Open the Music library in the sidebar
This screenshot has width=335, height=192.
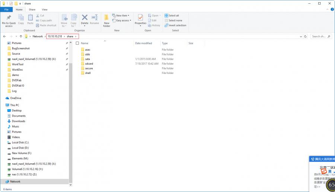[15, 127]
